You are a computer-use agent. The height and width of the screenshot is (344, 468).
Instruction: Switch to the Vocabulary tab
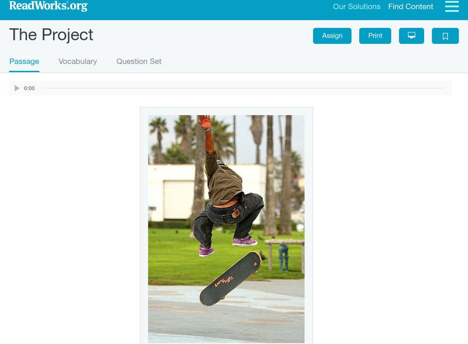78,61
